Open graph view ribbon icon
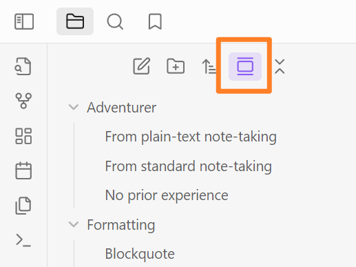The image size is (356, 267). click(23, 101)
